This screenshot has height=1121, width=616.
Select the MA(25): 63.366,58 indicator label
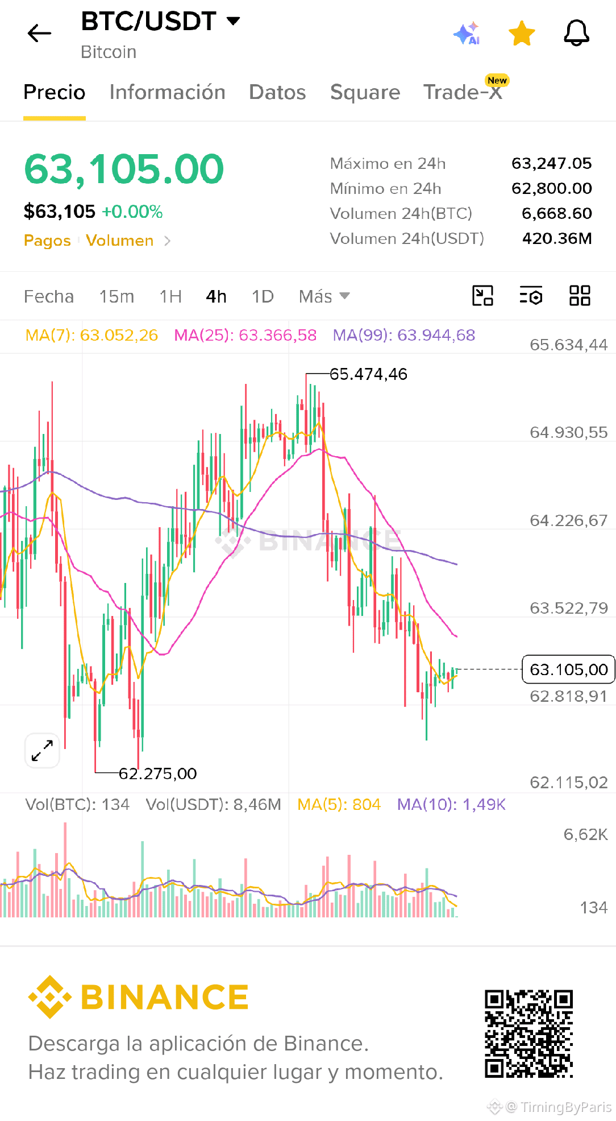pyautogui.click(x=245, y=335)
